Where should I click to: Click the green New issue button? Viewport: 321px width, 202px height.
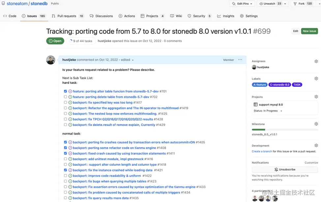pyautogui.click(x=309, y=31)
